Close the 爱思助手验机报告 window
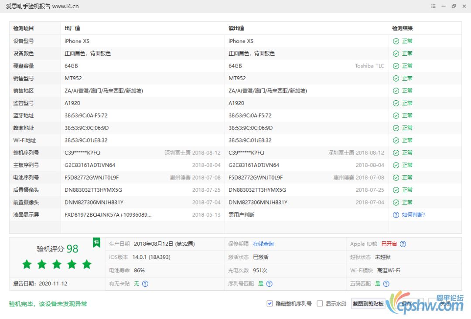 pos(464,6)
